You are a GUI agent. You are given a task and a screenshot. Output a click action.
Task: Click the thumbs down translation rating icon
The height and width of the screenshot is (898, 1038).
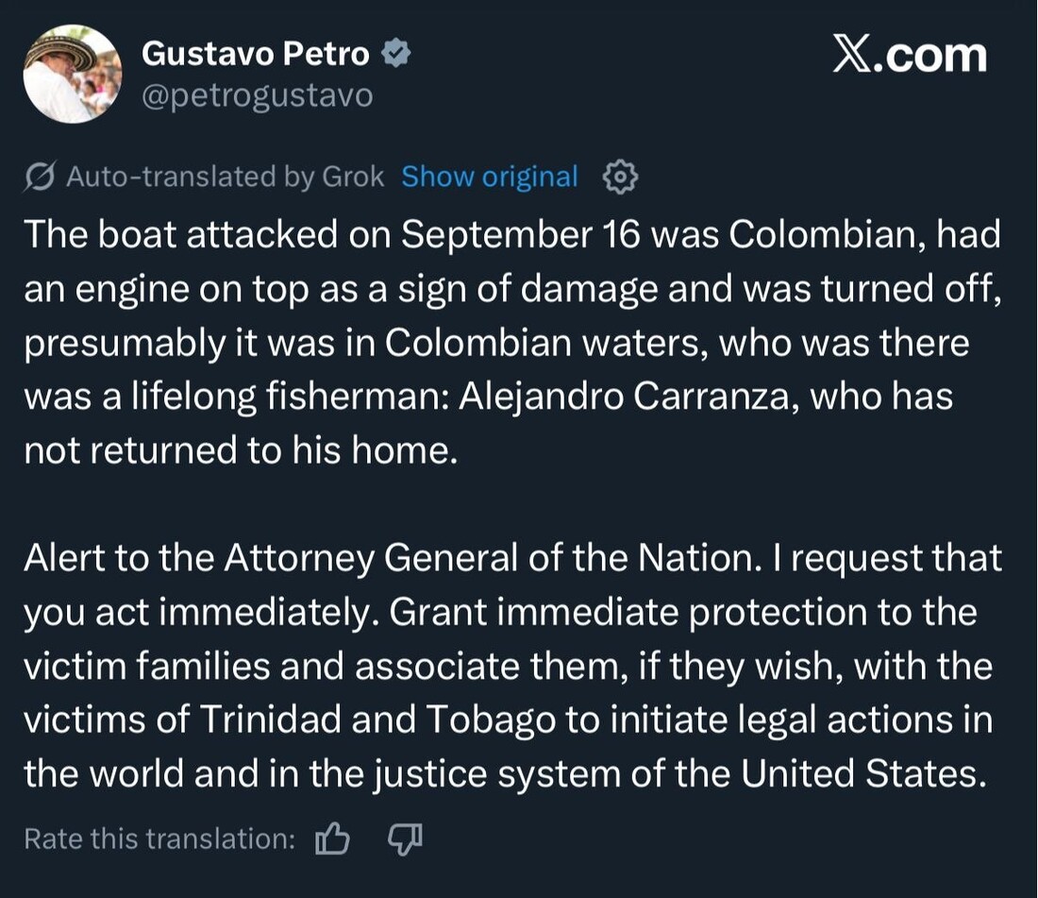tap(405, 839)
